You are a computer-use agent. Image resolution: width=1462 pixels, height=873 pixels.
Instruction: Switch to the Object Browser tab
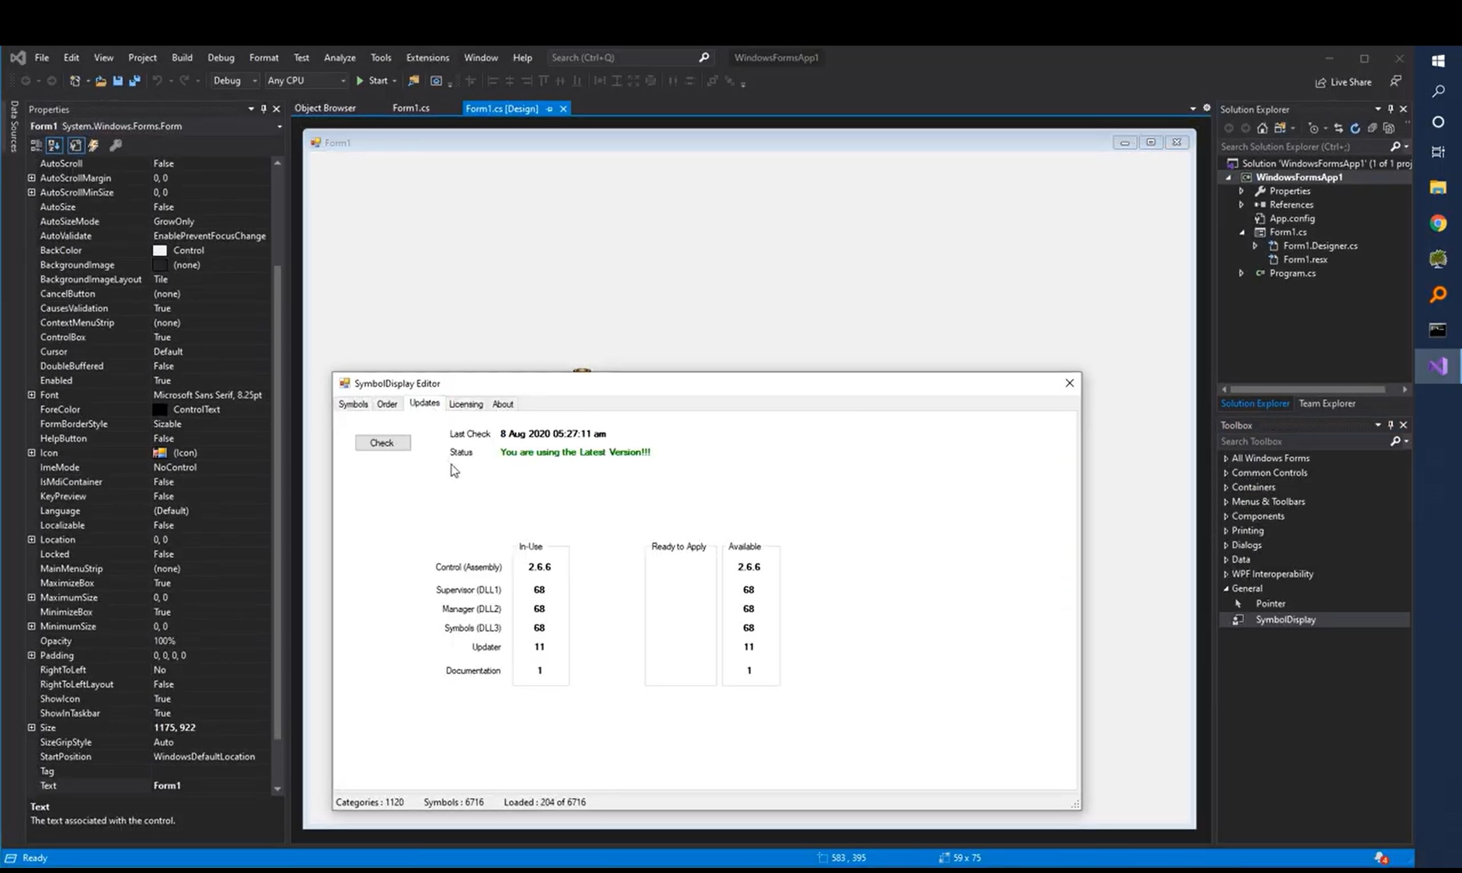pos(325,108)
